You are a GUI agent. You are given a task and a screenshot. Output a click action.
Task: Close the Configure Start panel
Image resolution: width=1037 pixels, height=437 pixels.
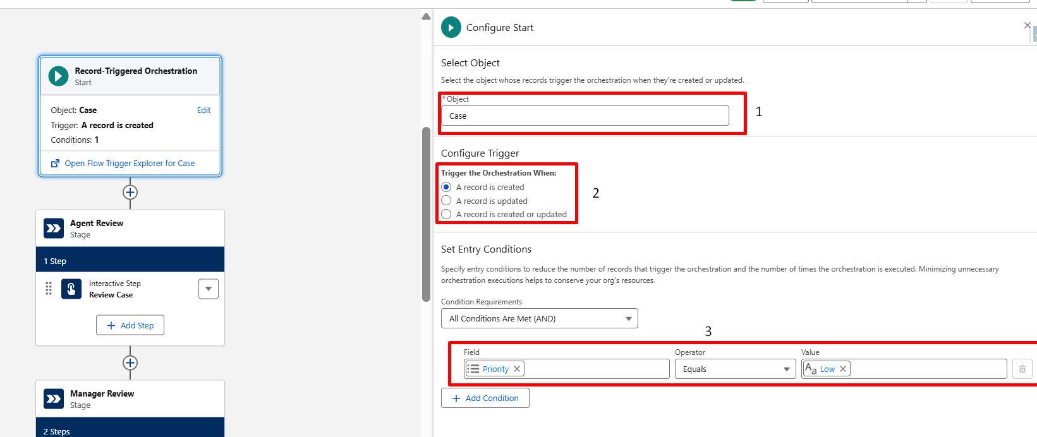point(1027,25)
